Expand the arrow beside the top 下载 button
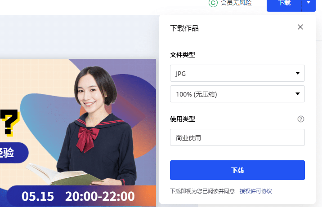 pos(309,3)
